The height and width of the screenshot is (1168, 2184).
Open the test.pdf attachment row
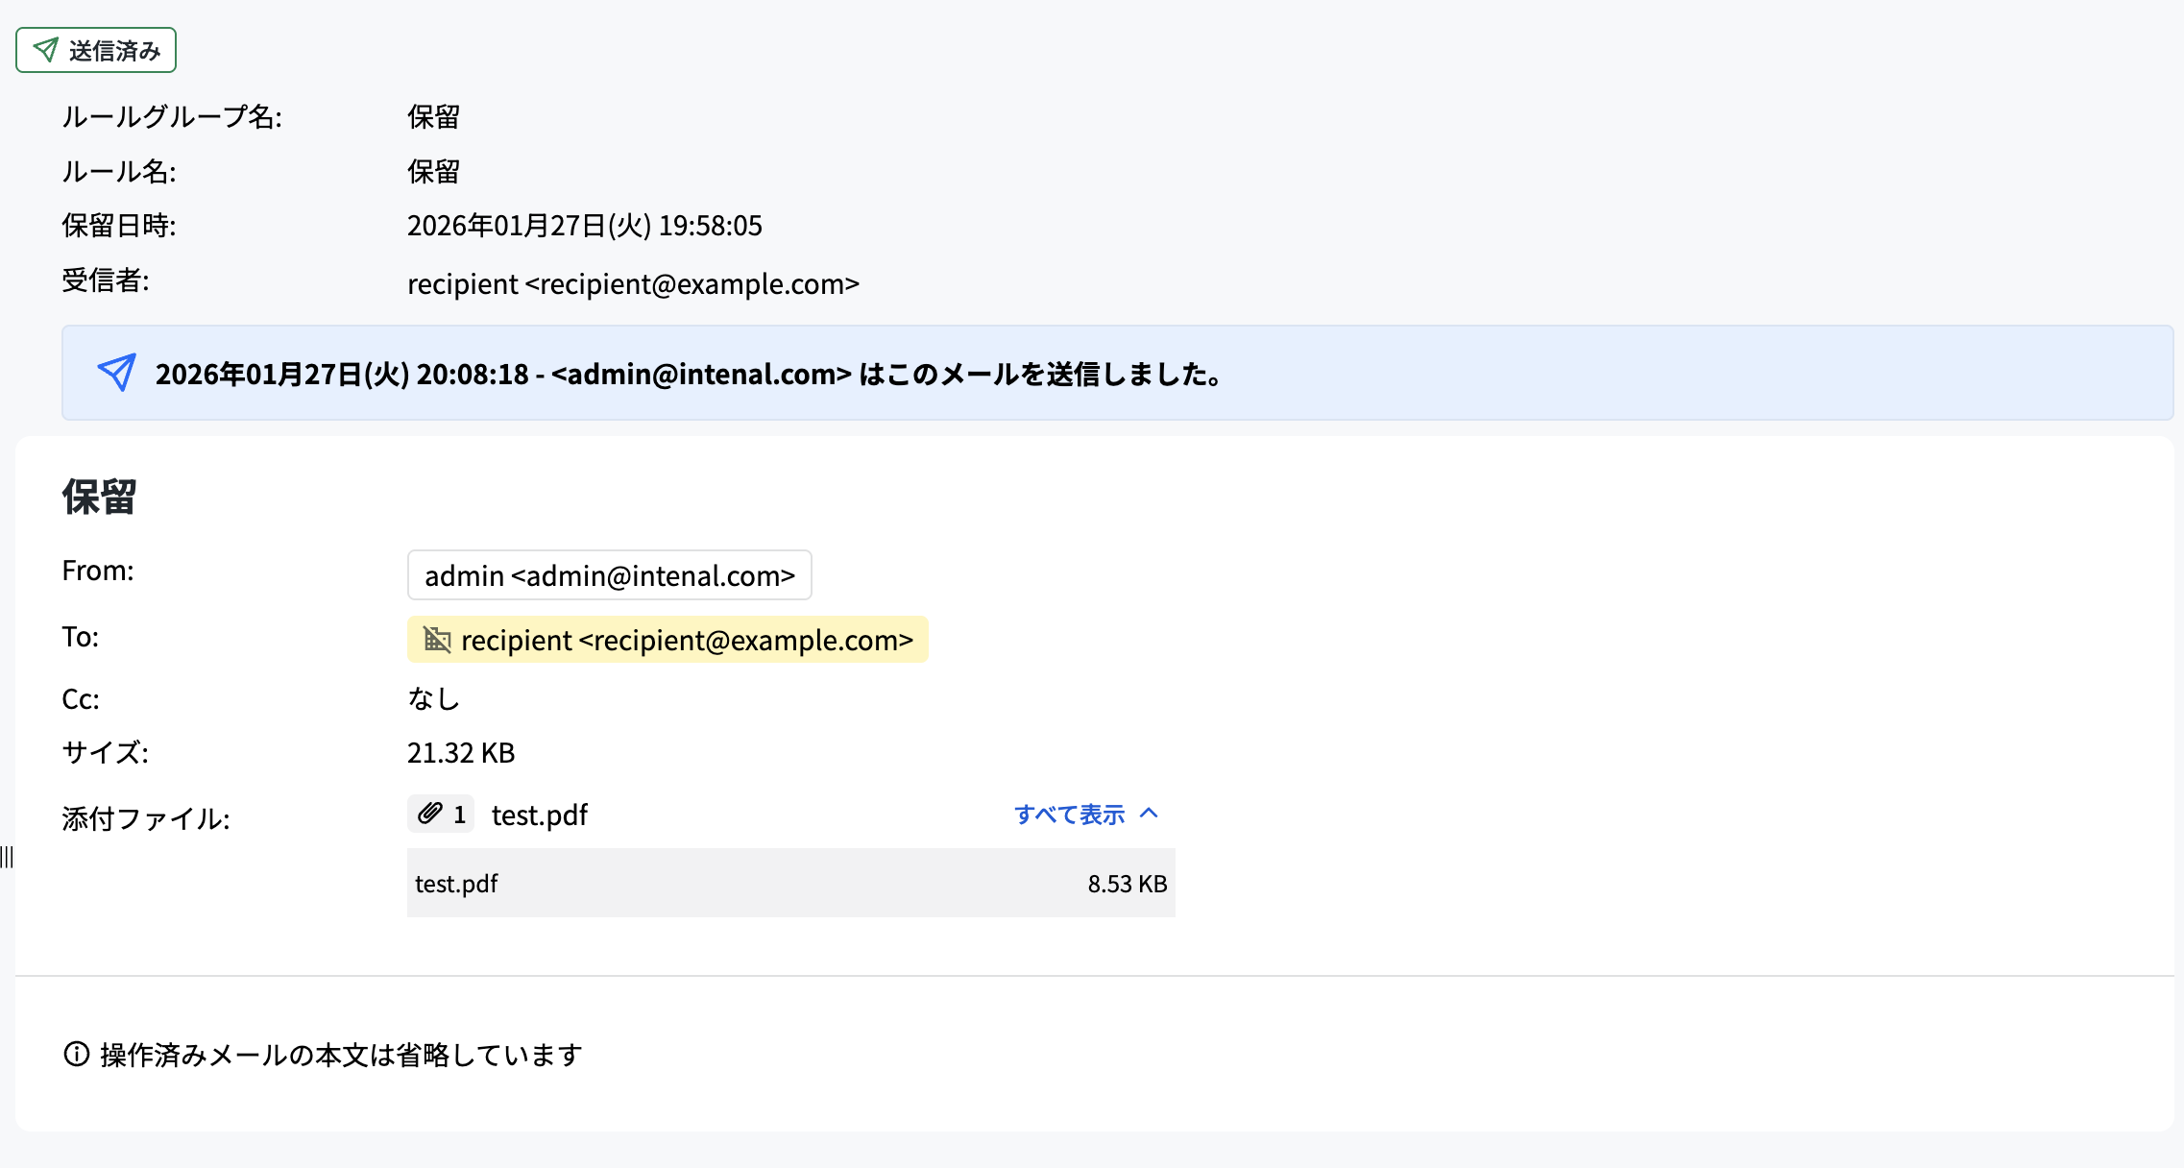[x=791, y=883]
